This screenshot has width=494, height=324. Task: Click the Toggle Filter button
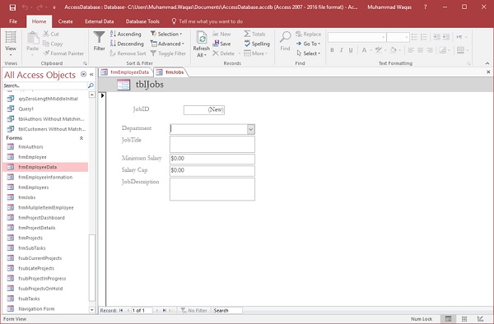click(168, 53)
